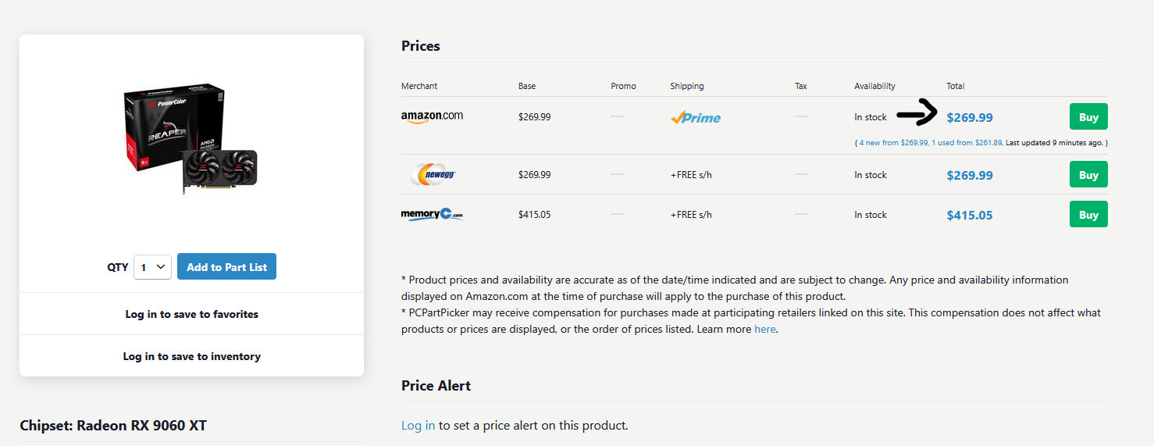The height and width of the screenshot is (446, 1154).
Task: Open the QTY quantity dropdown
Action: tap(152, 267)
